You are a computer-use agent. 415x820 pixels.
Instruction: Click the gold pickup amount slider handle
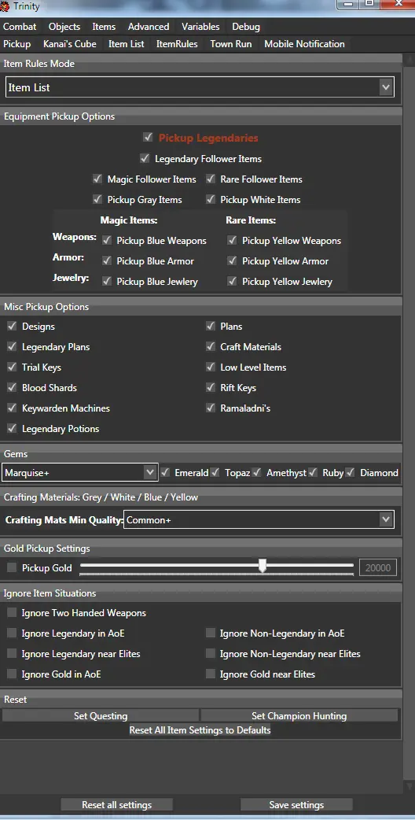[x=263, y=565]
